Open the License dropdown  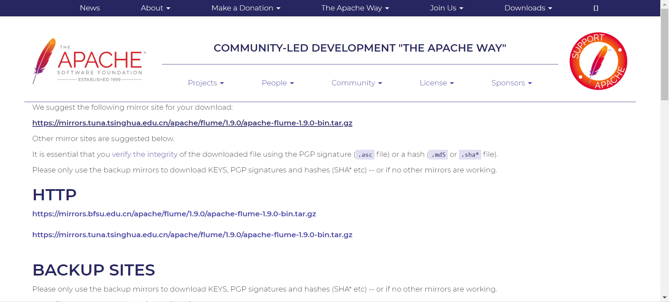click(437, 83)
